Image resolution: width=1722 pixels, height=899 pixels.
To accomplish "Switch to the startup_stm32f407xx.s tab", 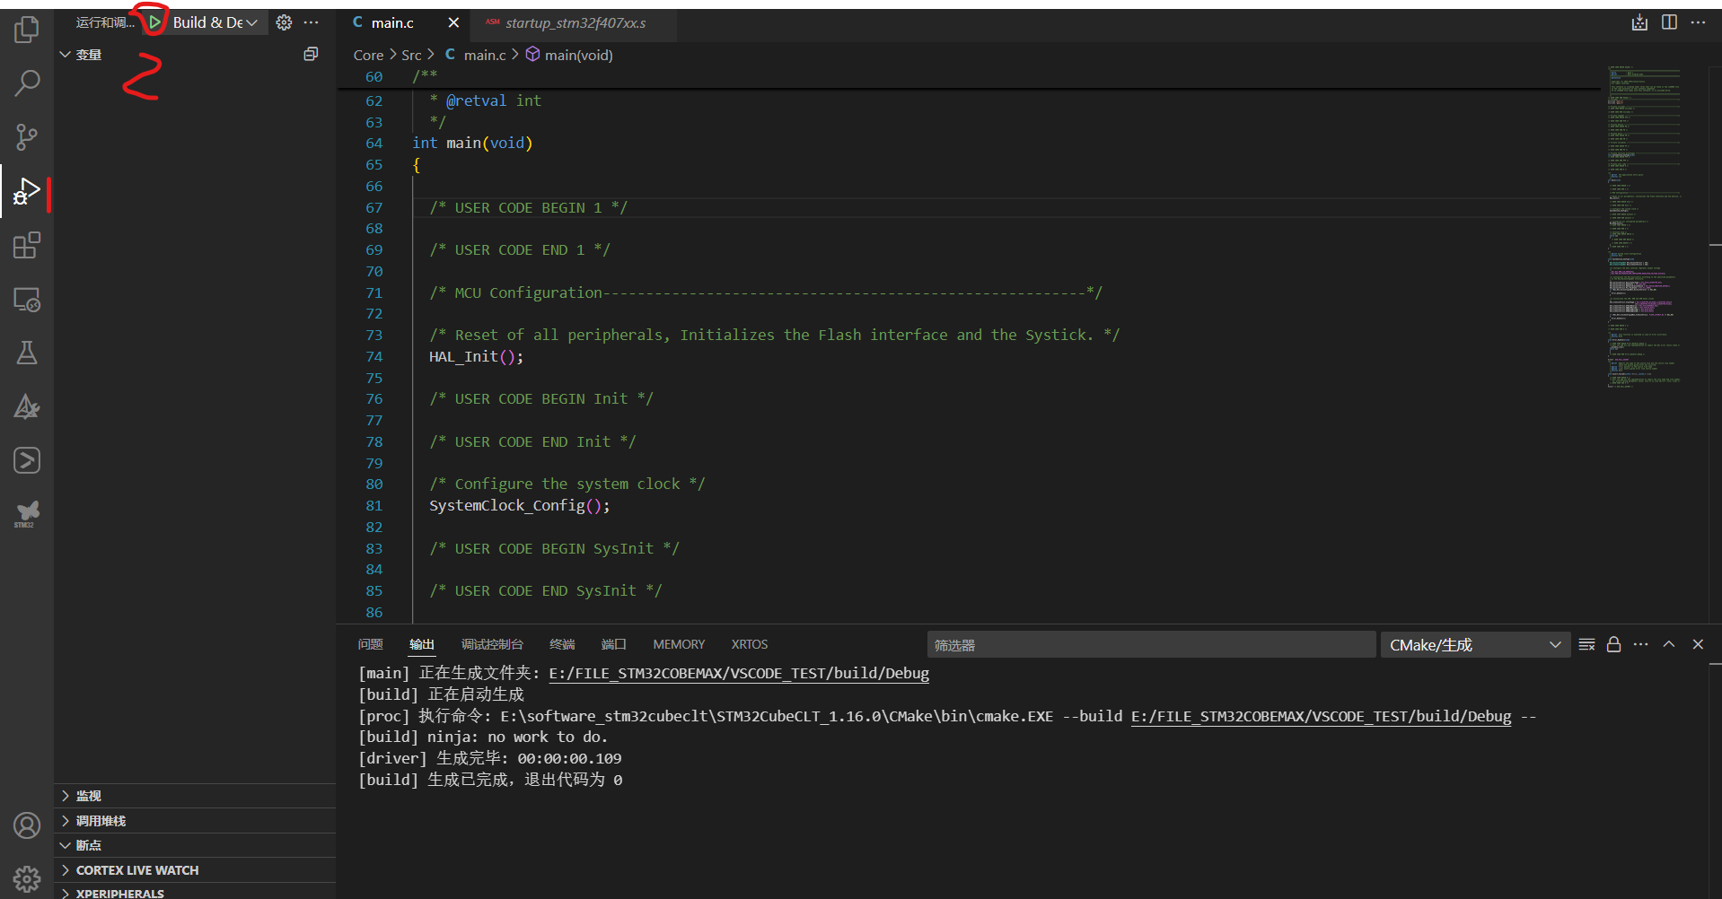I will pos(575,23).
